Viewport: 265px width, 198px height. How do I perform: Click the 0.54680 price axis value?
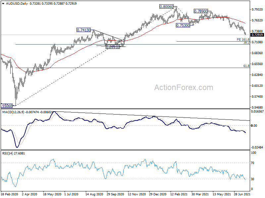[x=257, y=108]
